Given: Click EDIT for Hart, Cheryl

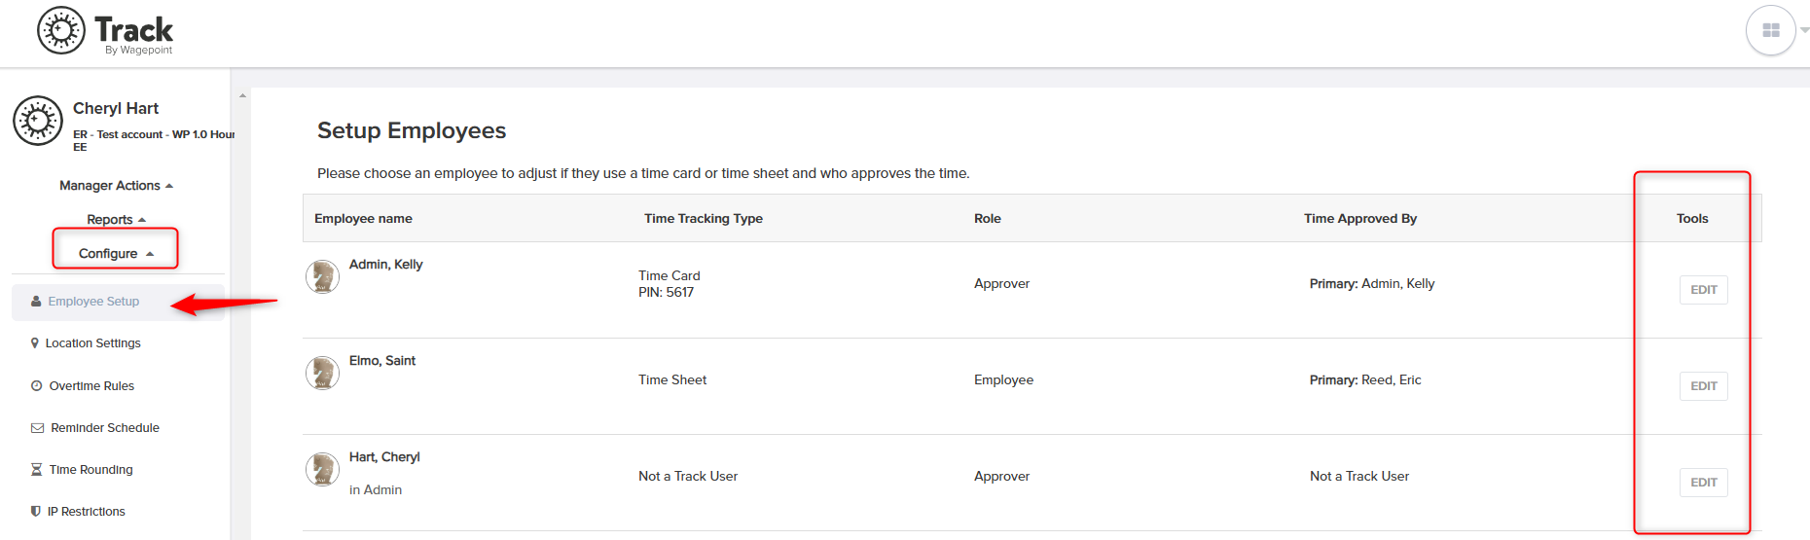Looking at the screenshot, I should pyautogui.click(x=1703, y=483).
